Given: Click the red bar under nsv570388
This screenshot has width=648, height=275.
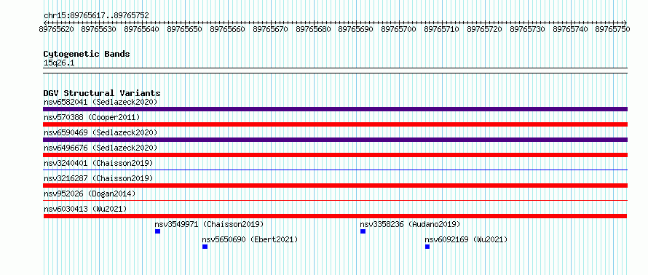Looking at the screenshot, I should [335, 124].
